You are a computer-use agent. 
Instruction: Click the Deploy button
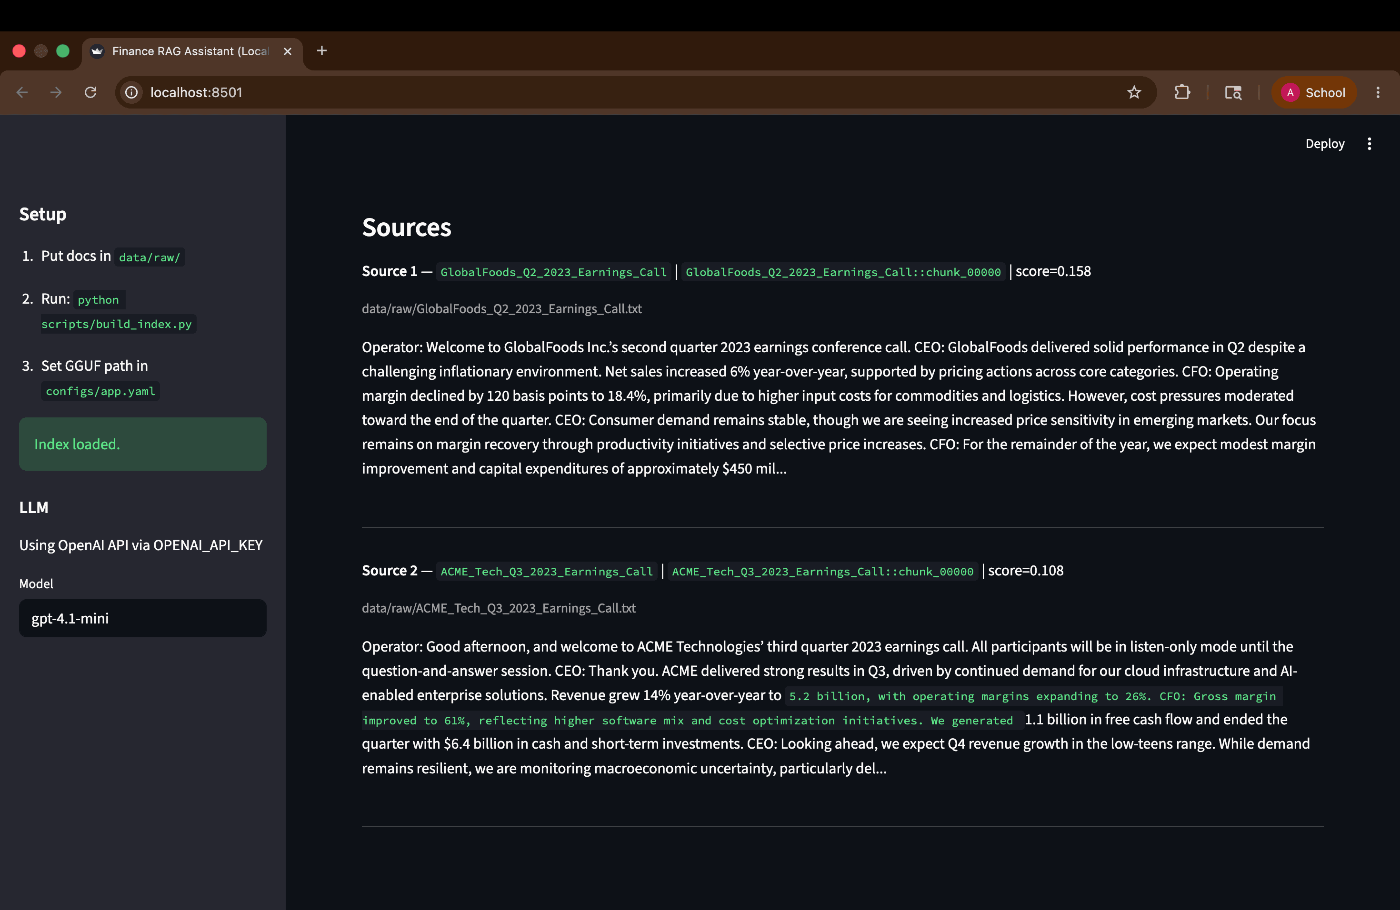click(x=1325, y=144)
